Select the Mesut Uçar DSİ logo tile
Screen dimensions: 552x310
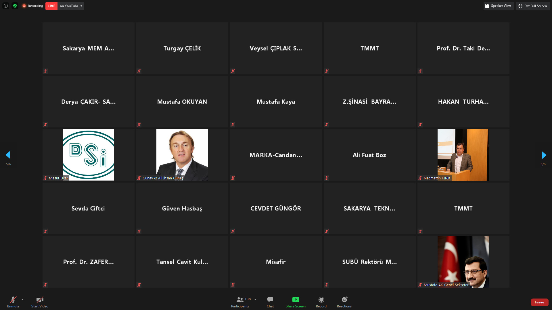(x=88, y=155)
